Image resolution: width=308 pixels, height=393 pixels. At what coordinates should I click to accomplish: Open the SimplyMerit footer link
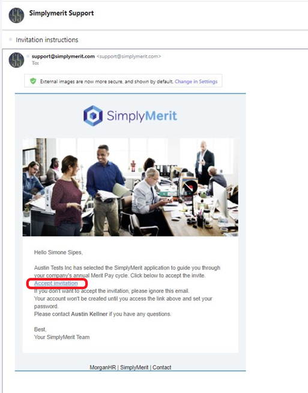pos(134,367)
